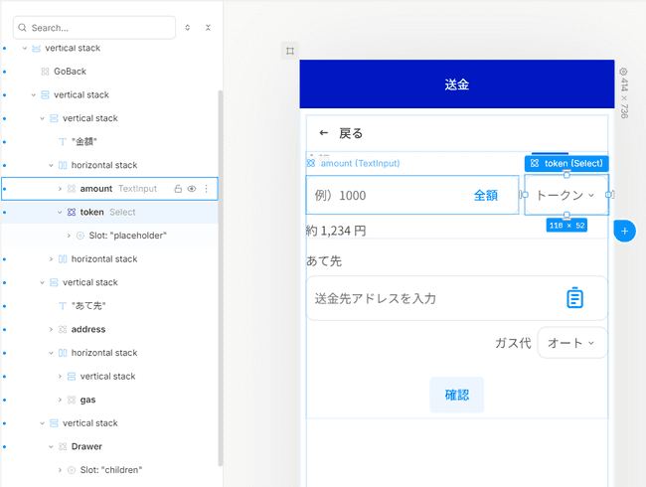Click the 約 1,234 円 text
The height and width of the screenshot is (487, 646).
click(x=336, y=231)
